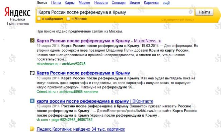This screenshot has width=221, height=132.
Task: Click the 'page-68242983_46867352' URL path
Action: pyautogui.click(x=72, y=120)
